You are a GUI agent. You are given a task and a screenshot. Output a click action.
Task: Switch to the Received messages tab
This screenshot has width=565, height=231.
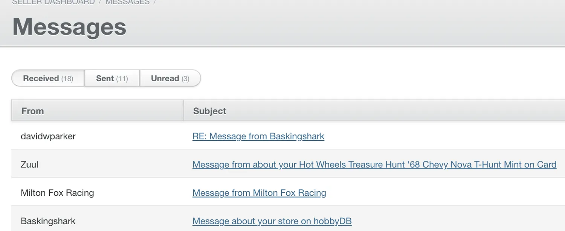(x=48, y=79)
